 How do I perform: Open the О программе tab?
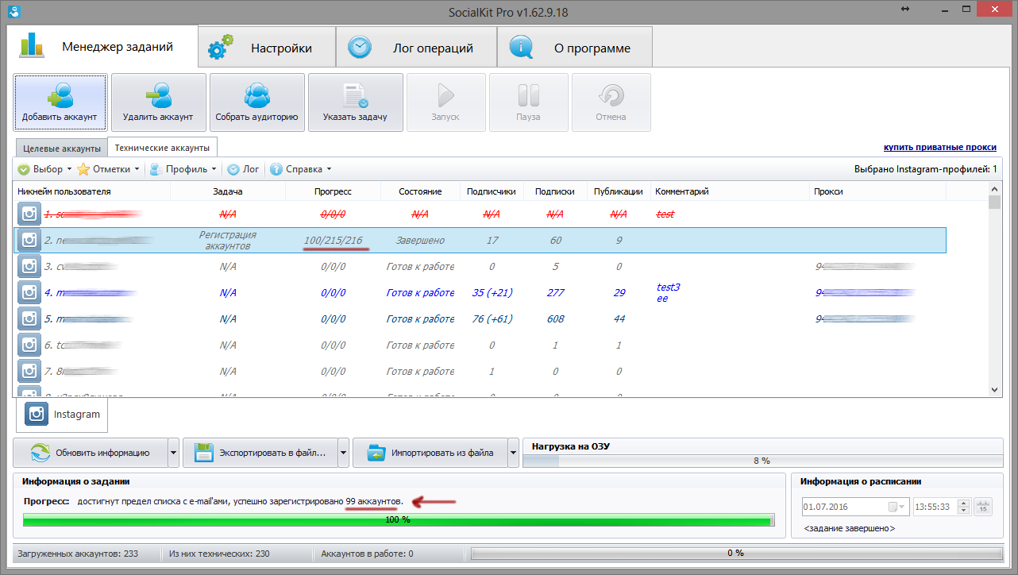575,48
